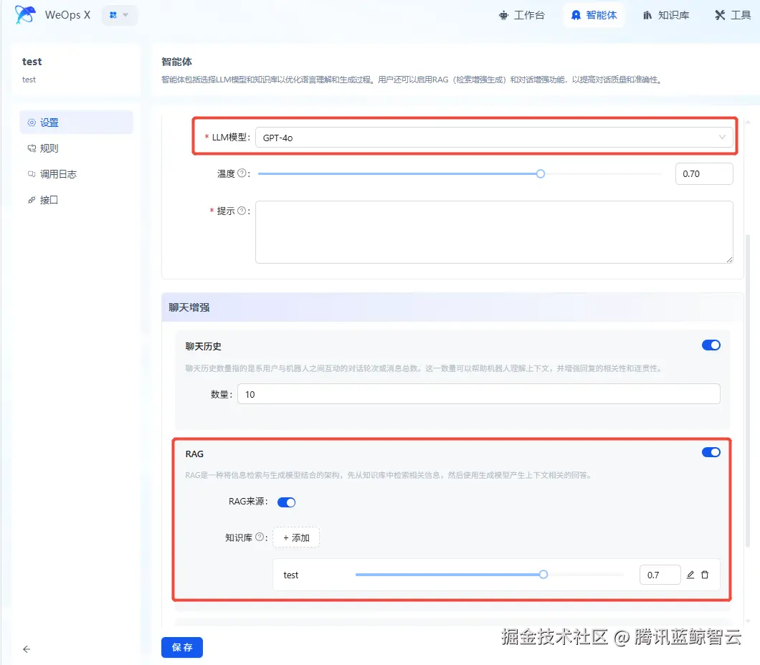Delete the test knowledge base via trash icon
760x665 pixels.
tap(704, 575)
